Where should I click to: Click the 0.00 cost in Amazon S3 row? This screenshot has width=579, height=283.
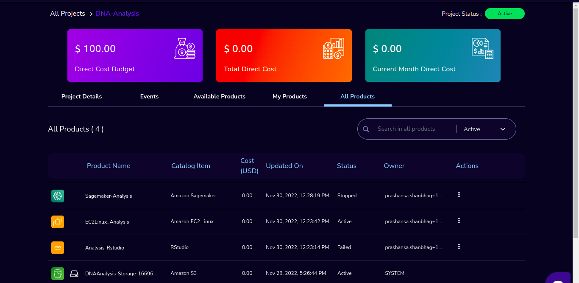pos(247,273)
